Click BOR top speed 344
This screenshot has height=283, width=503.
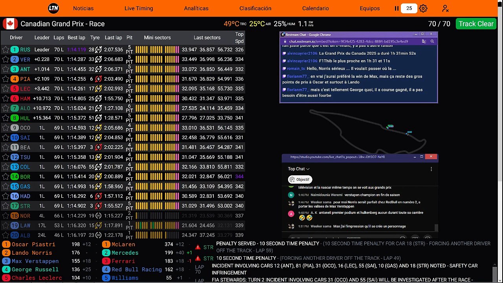pyautogui.click(x=239, y=176)
